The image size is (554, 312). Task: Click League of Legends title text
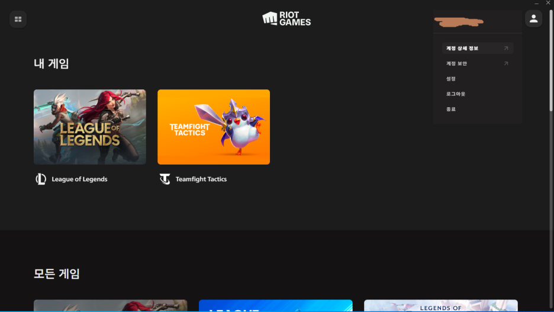79,179
